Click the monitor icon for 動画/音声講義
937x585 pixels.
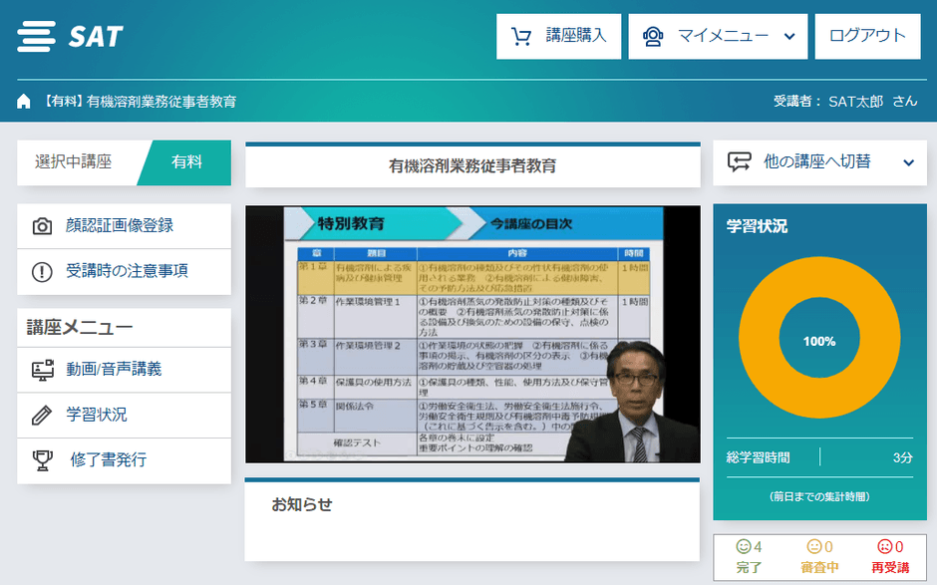(42, 370)
